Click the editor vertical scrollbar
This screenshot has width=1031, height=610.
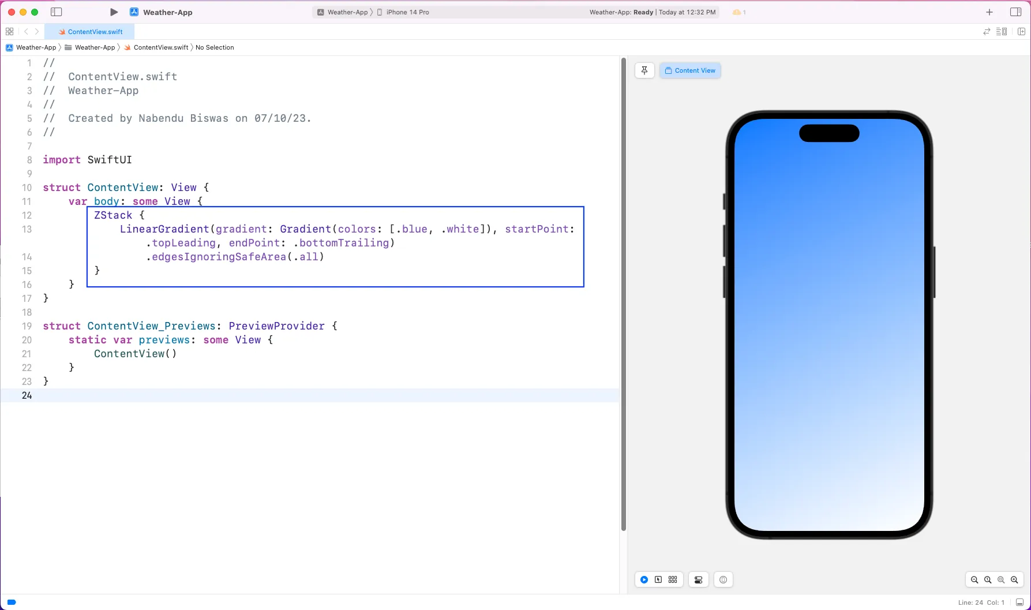tap(623, 294)
